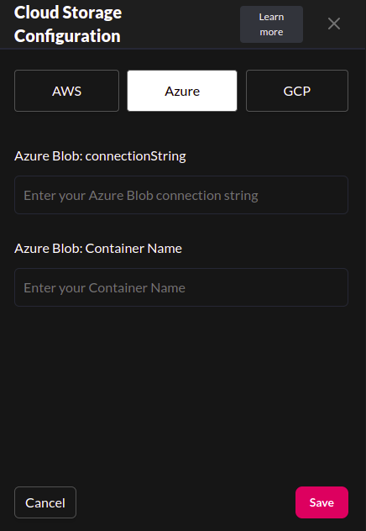Click the Azure Blob: connectionString label
The height and width of the screenshot is (531, 366).
pyautogui.click(x=100, y=156)
